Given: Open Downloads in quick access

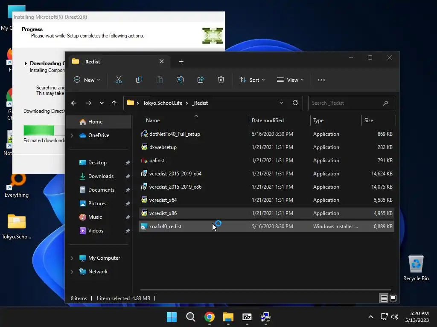Looking at the screenshot, I should point(101,176).
